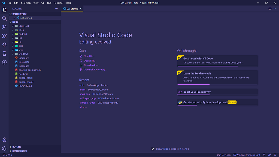Click the More... recent link
This screenshot has width=279, height=157.
(x=83, y=107)
